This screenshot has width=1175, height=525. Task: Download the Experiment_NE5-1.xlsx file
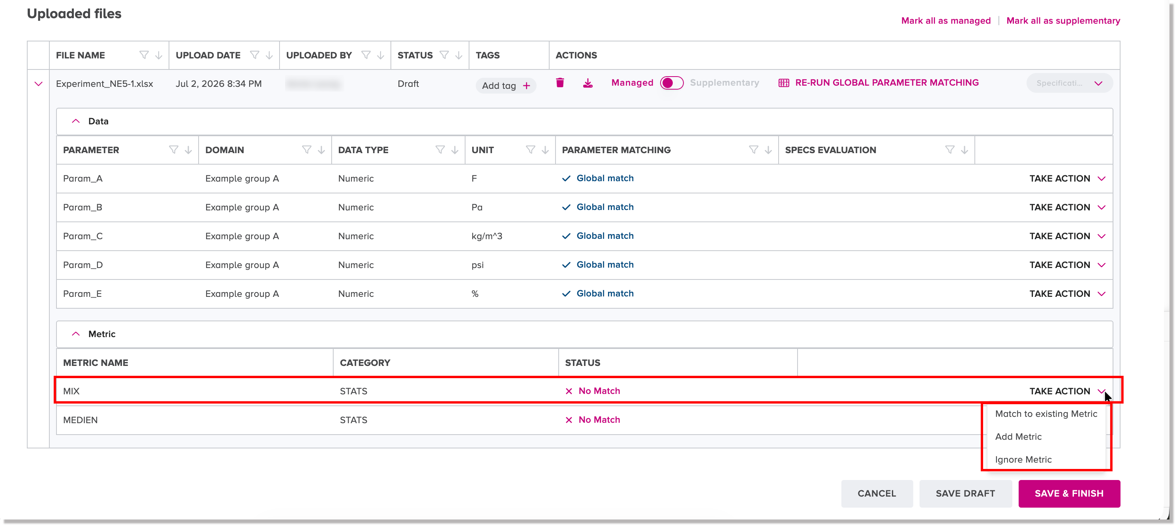pos(587,83)
